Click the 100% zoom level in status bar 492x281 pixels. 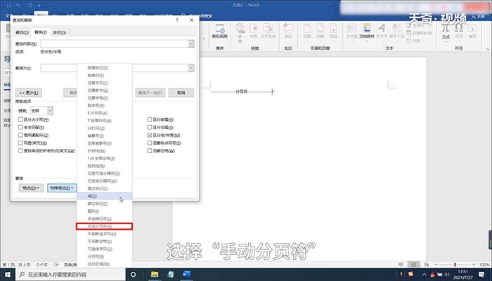(484, 265)
